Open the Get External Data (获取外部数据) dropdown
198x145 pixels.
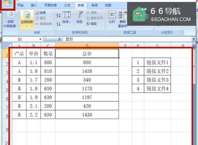point(10,20)
